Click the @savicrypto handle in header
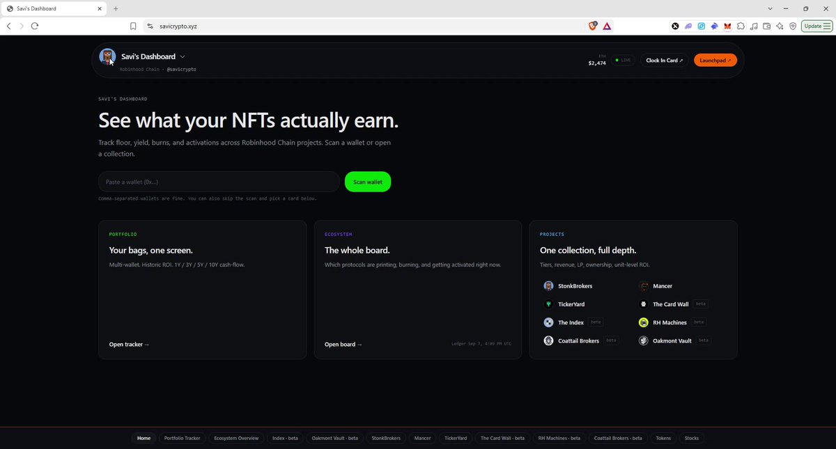The image size is (836, 449). 181,70
